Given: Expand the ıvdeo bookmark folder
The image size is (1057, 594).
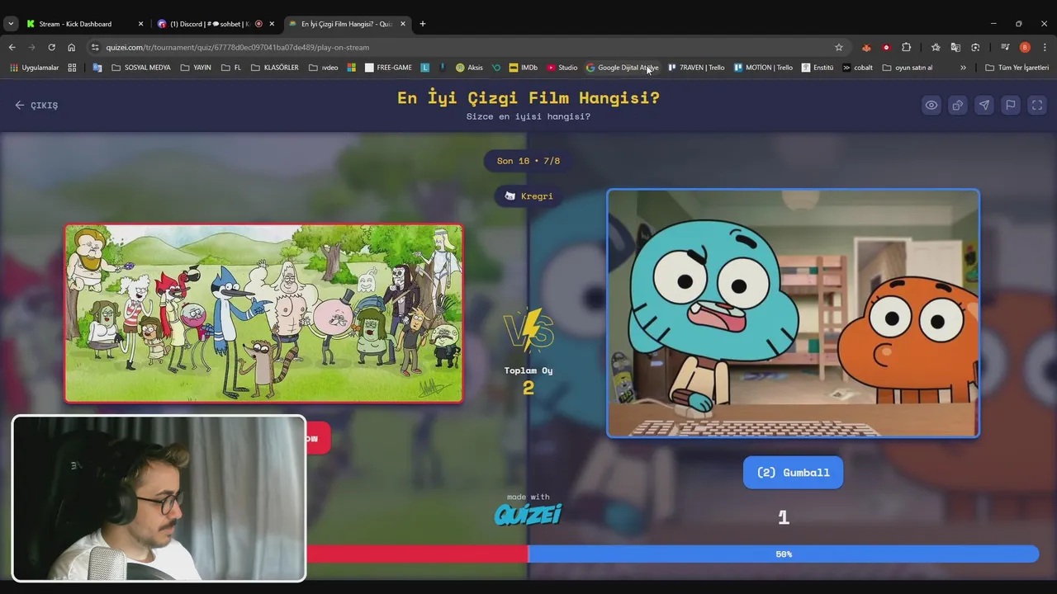Looking at the screenshot, I should pyautogui.click(x=323, y=68).
